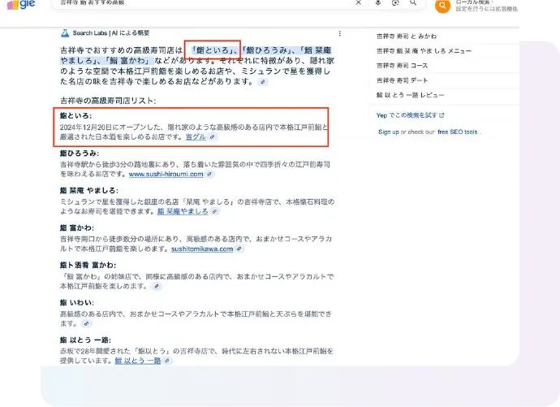Click the 鮨 以とう 一路: entry heading
The height and width of the screenshot is (407, 560).
click(85, 340)
